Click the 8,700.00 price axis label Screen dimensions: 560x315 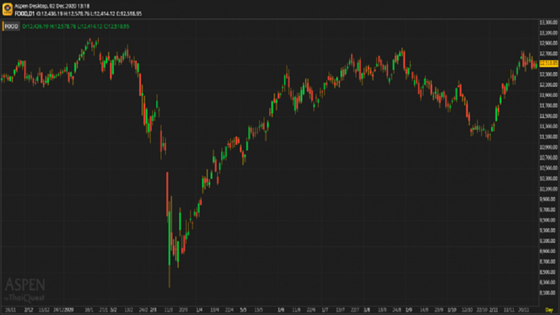tap(549, 261)
